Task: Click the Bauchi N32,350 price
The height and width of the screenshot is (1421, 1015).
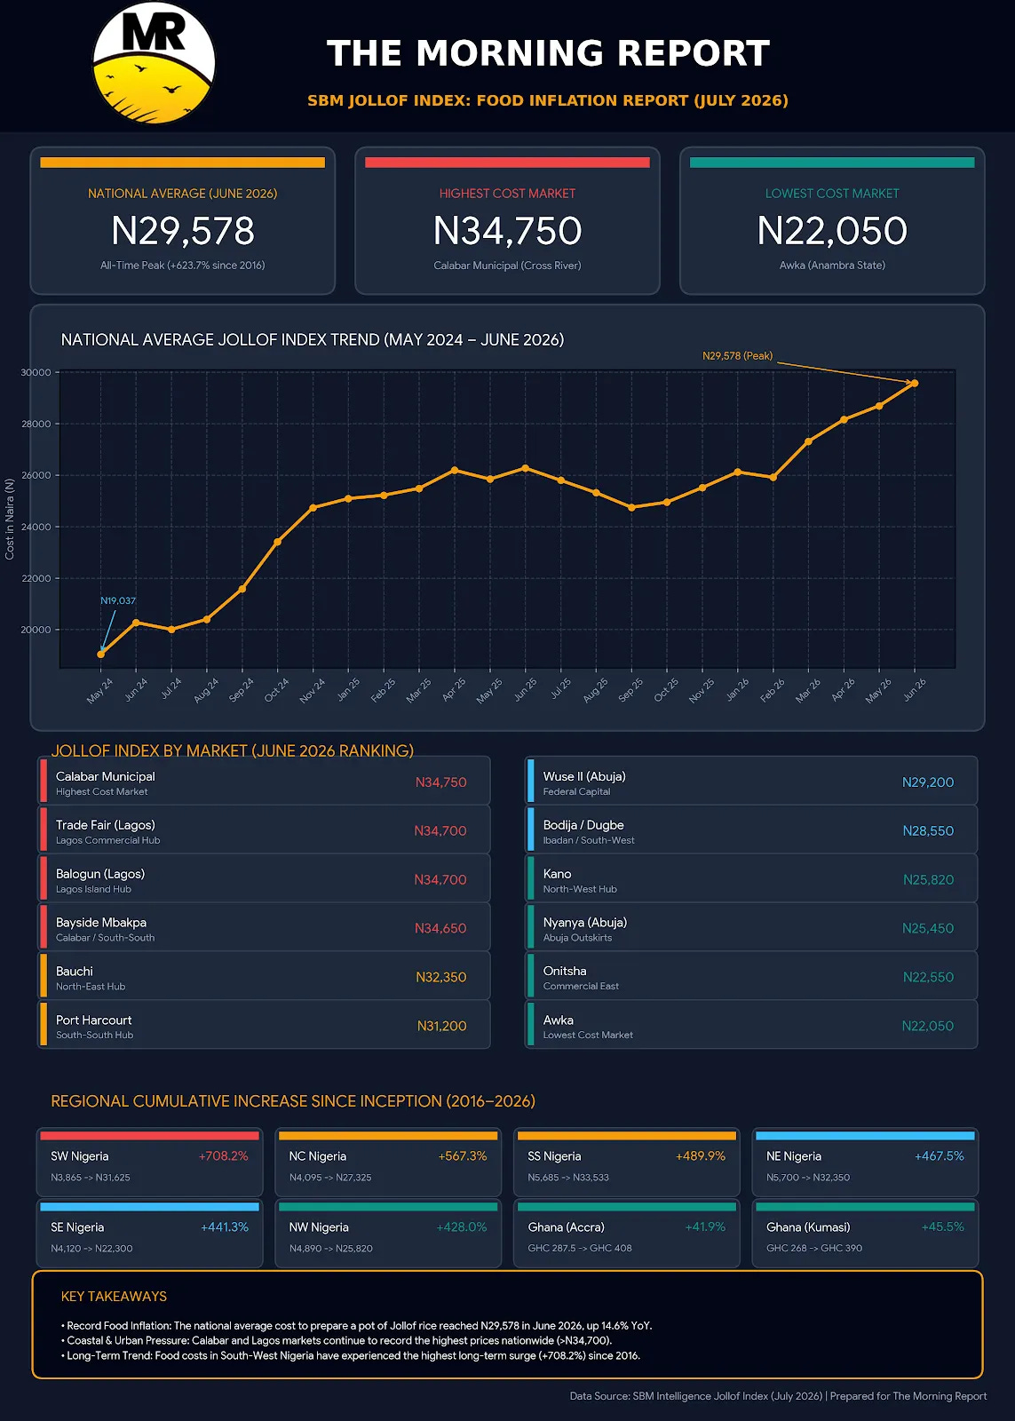Action: [x=441, y=977]
